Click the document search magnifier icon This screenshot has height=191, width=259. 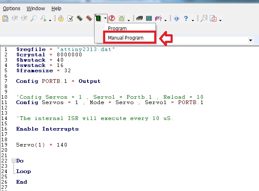pos(204,18)
